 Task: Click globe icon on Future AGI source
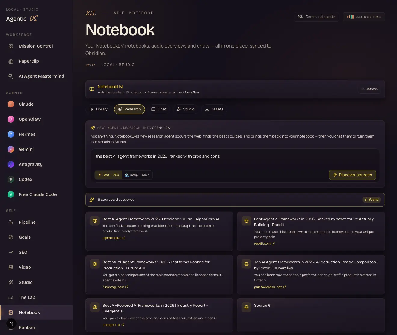pyautogui.click(x=95, y=264)
